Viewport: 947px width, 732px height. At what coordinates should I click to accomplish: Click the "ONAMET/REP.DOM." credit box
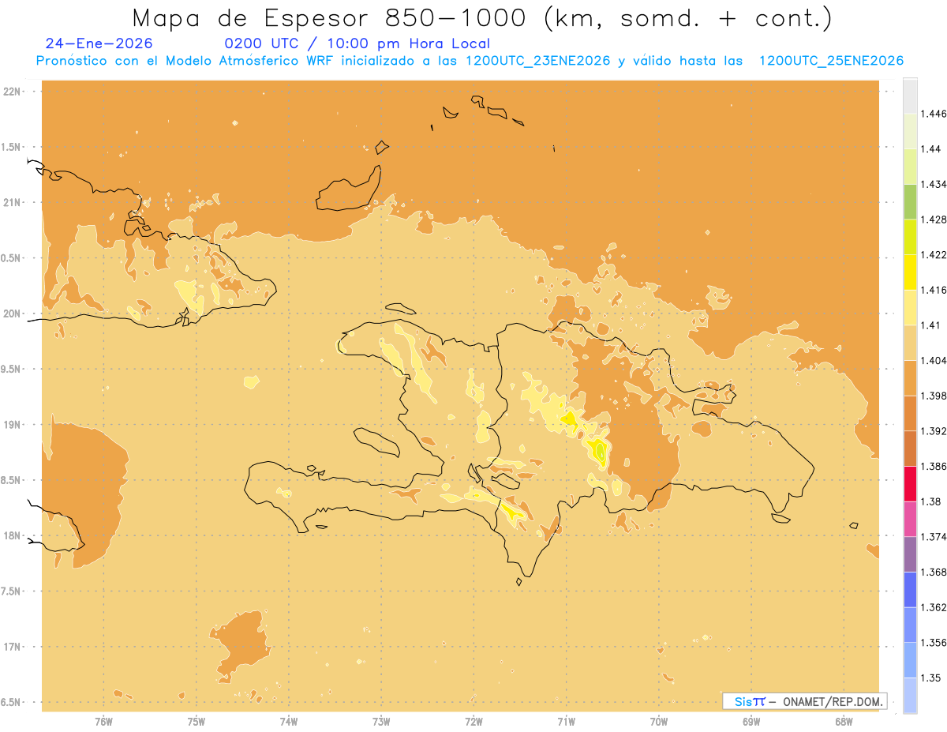click(x=804, y=701)
